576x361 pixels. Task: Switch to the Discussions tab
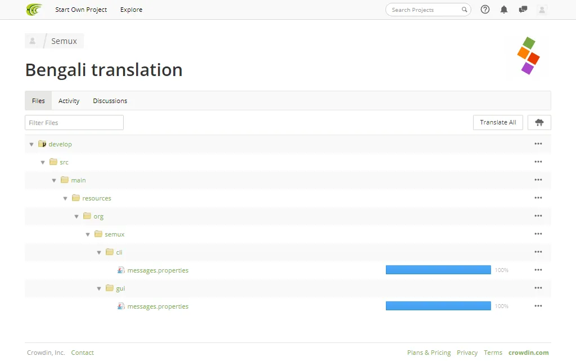110,101
